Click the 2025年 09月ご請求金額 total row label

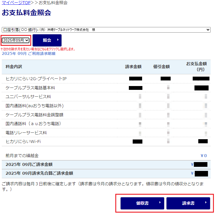point(29,164)
